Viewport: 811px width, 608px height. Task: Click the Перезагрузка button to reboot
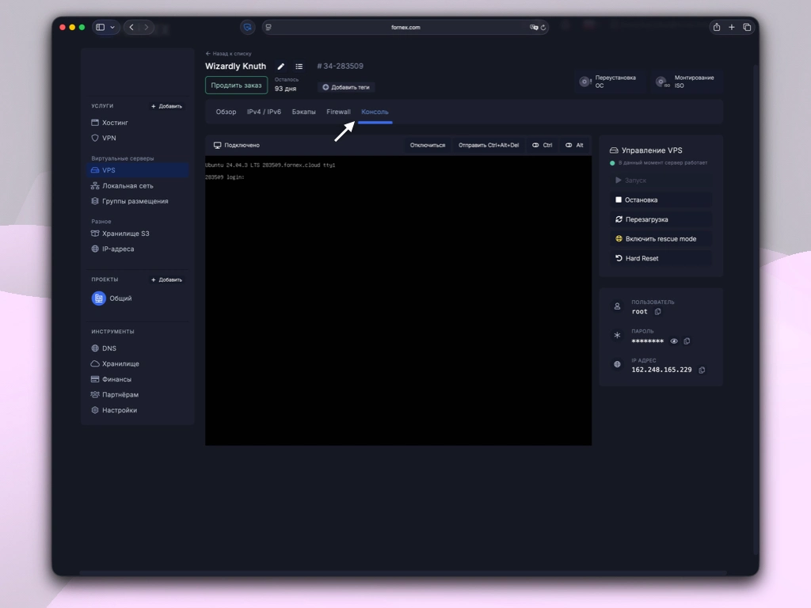pos(646,219)
